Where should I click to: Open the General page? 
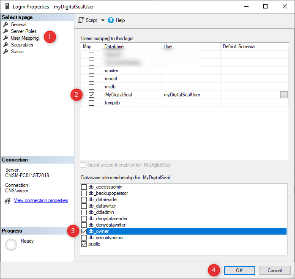19,25
